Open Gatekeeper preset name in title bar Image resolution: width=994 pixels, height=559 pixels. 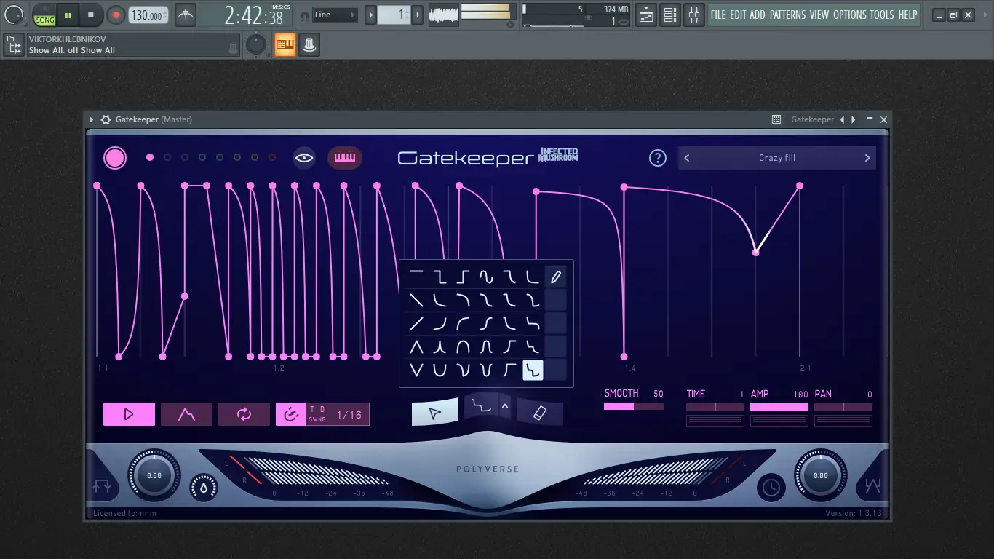(x=812, y=119)
